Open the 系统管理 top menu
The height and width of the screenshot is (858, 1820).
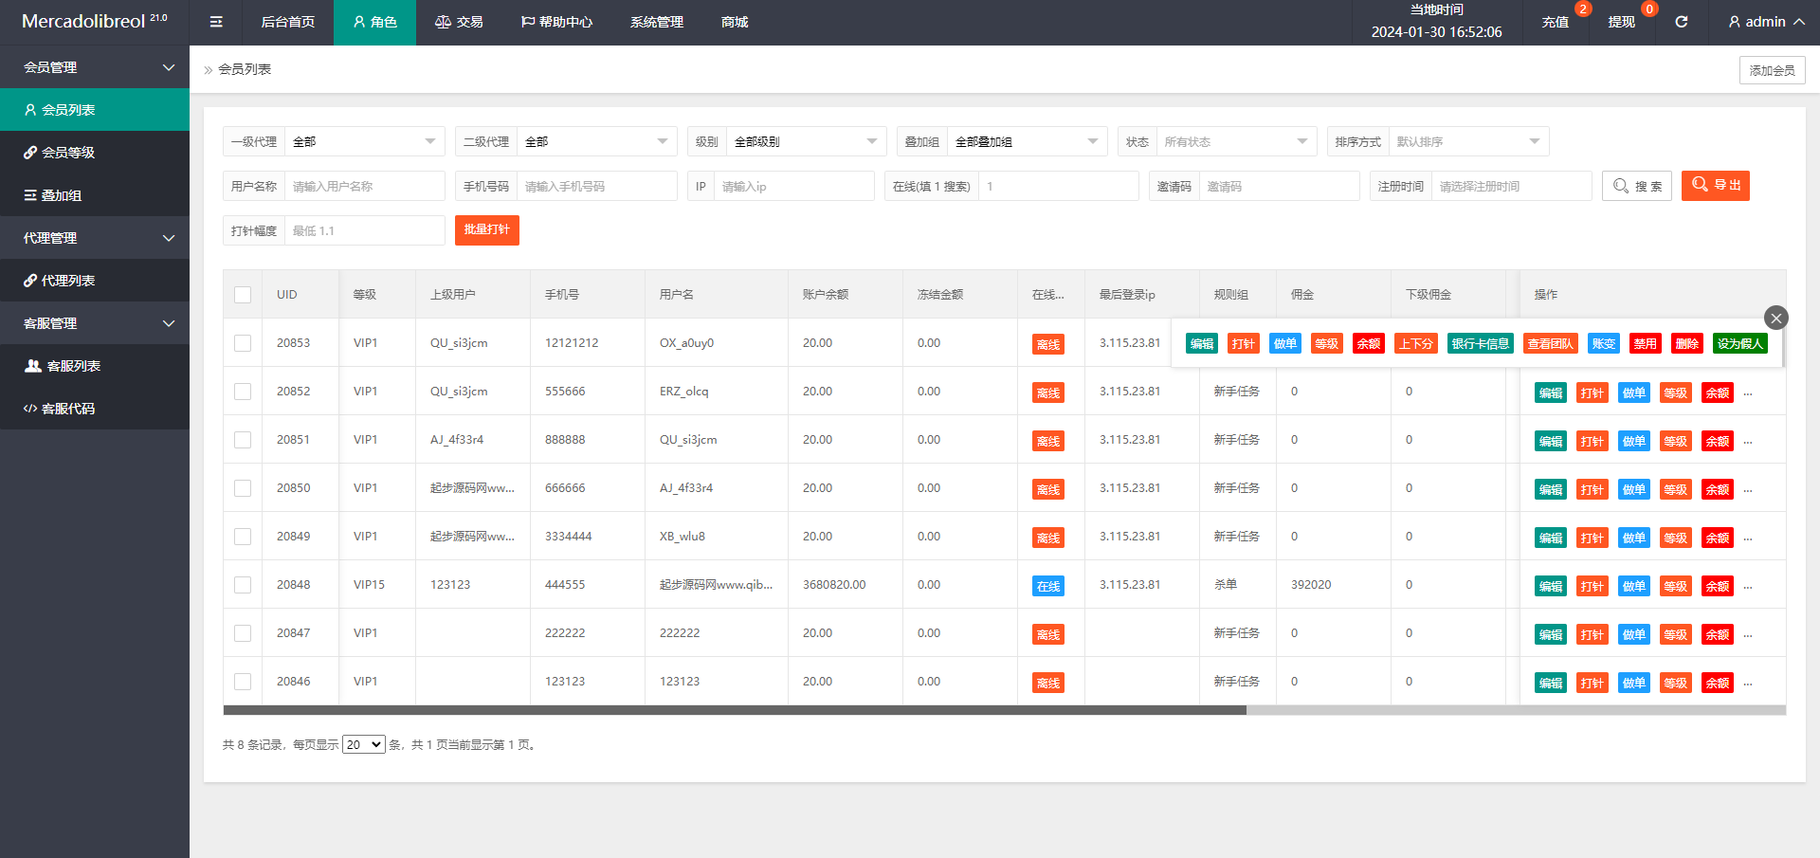coord(656,22)
